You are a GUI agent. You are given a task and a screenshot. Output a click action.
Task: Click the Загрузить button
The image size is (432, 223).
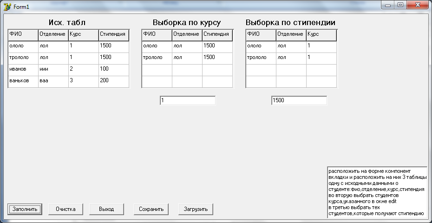[x=196, y=209]
